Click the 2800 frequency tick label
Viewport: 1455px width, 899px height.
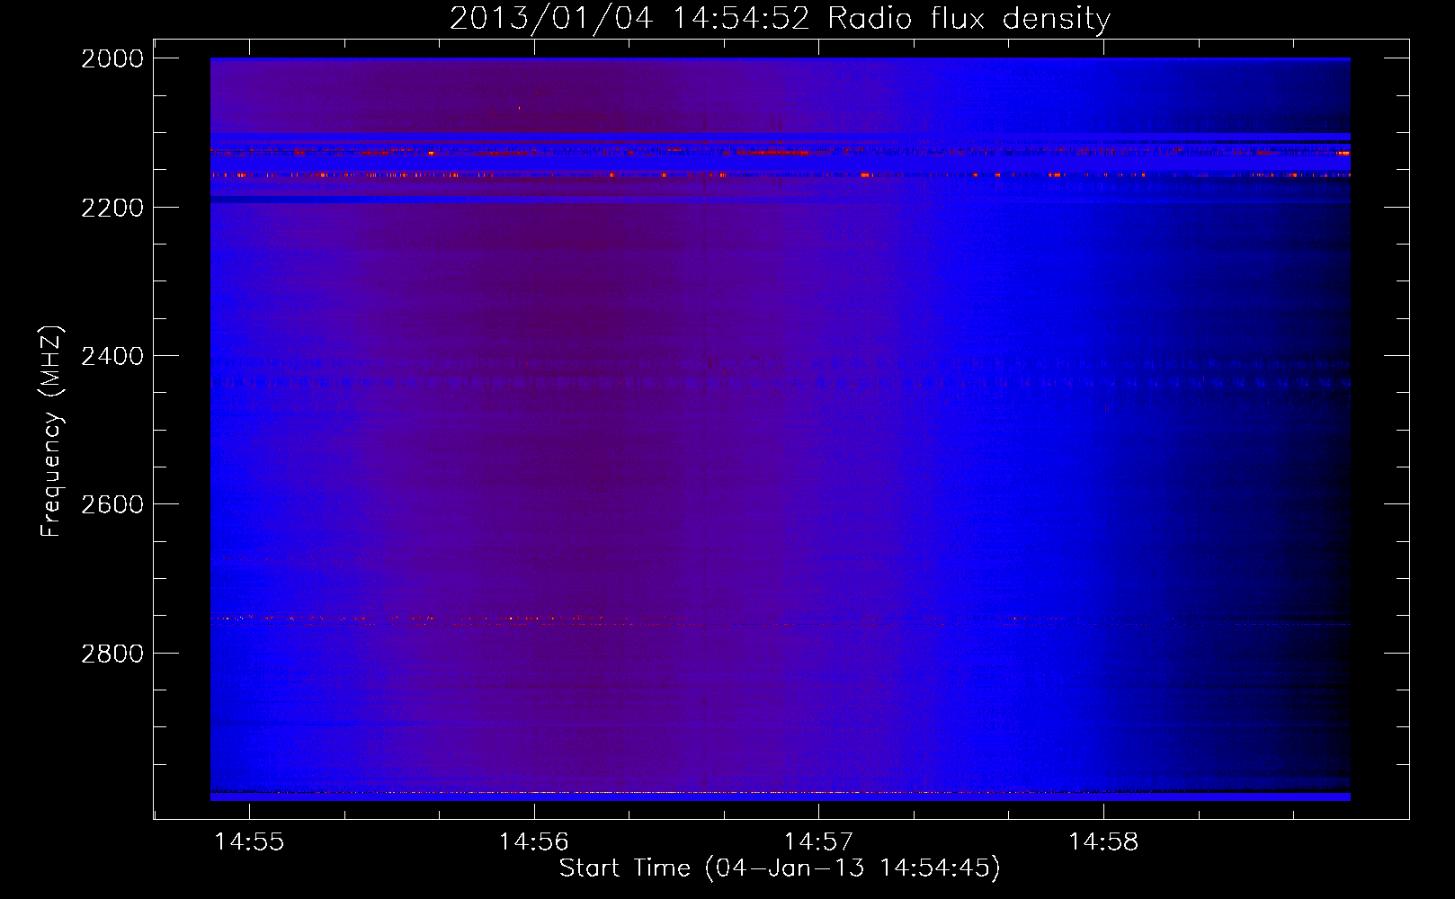click(x=112, y=653)
